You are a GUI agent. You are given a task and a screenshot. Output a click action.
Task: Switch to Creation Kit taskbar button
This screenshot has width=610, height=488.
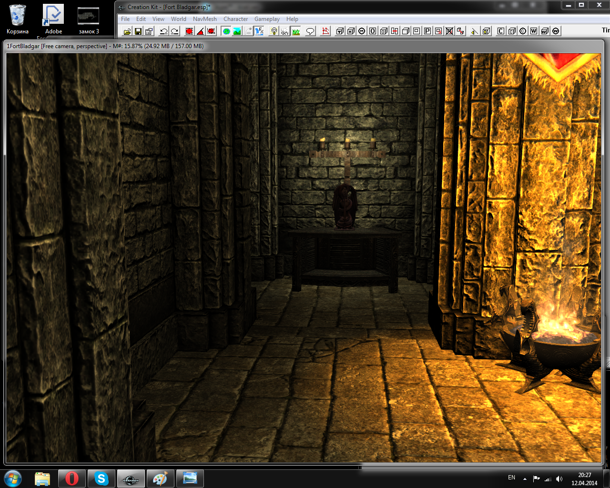point(131,478)
